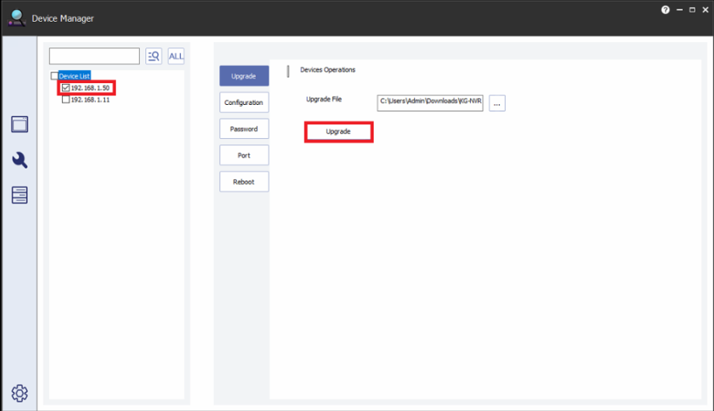Image resolution: width=714 pixels, height=411 pixels.
Task: Open help with the question mark icon
Action: click(x=665, y=10)
